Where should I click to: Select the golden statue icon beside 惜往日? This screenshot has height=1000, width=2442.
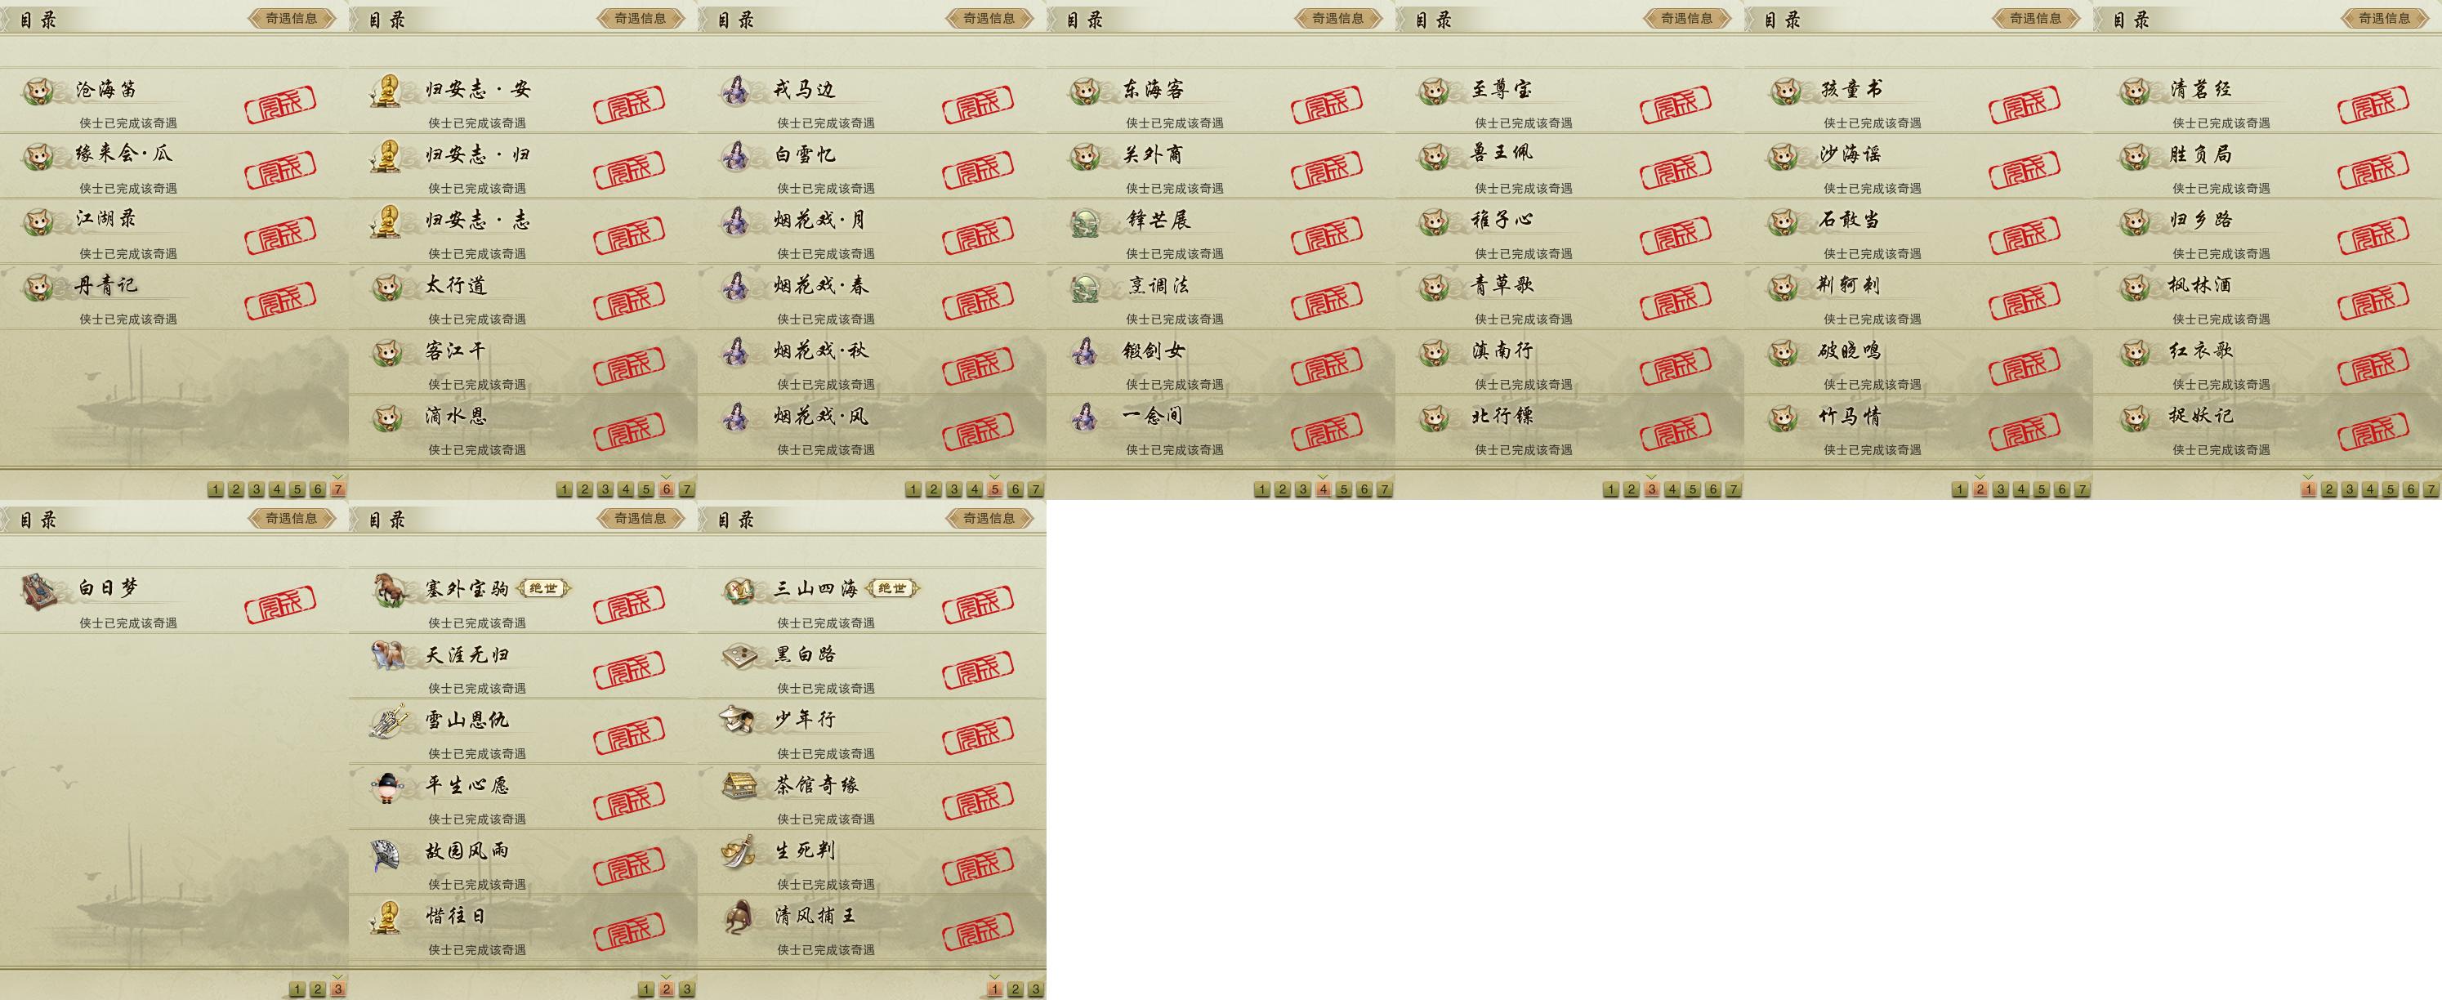386,917
